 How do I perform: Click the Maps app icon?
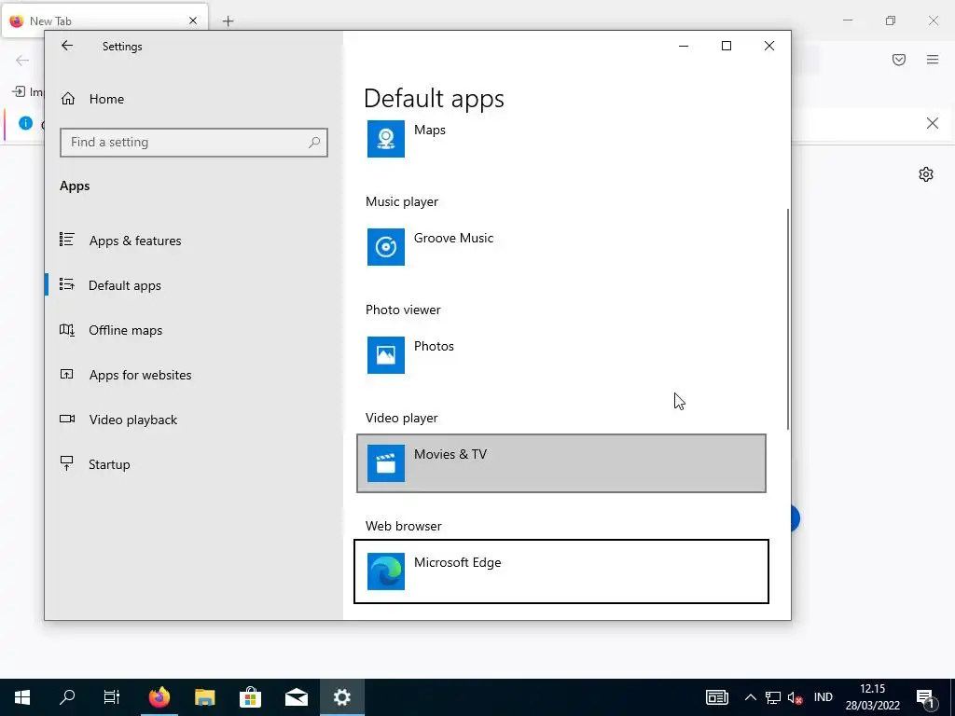pyautogui.click(x=385, y=139)
